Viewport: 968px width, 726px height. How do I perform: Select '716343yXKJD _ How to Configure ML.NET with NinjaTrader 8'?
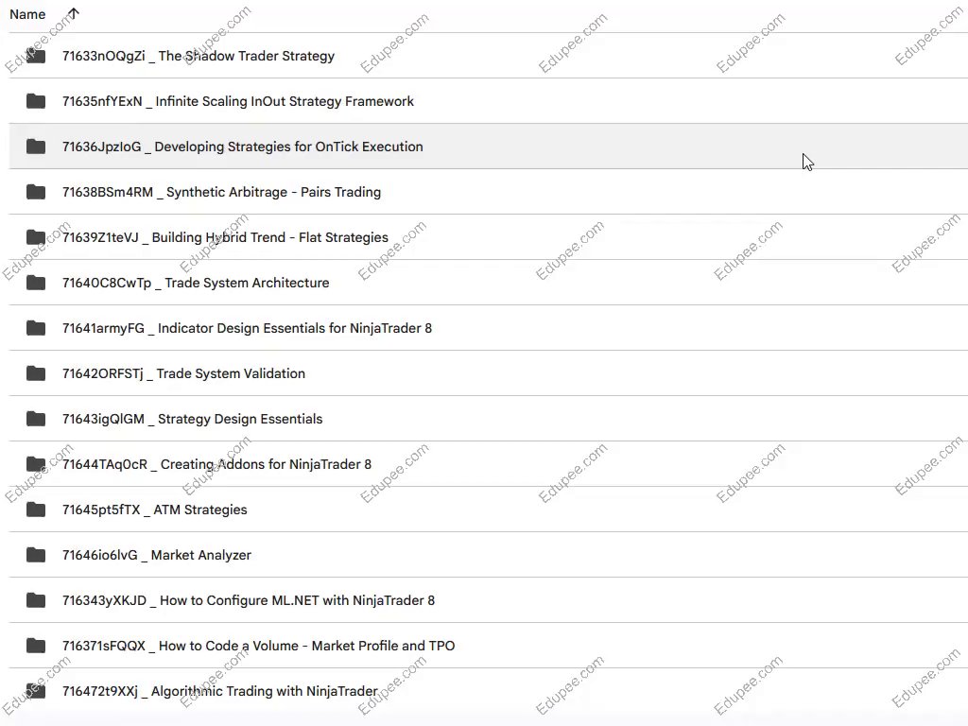point(249,600)
